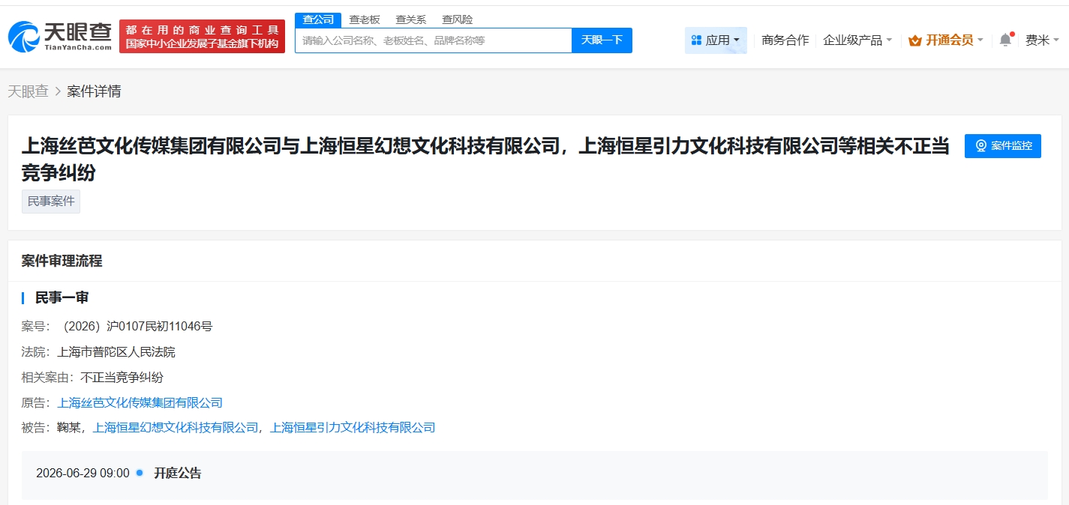Click the TianYanCha logo
The image size is (1069, 505).
60,35
